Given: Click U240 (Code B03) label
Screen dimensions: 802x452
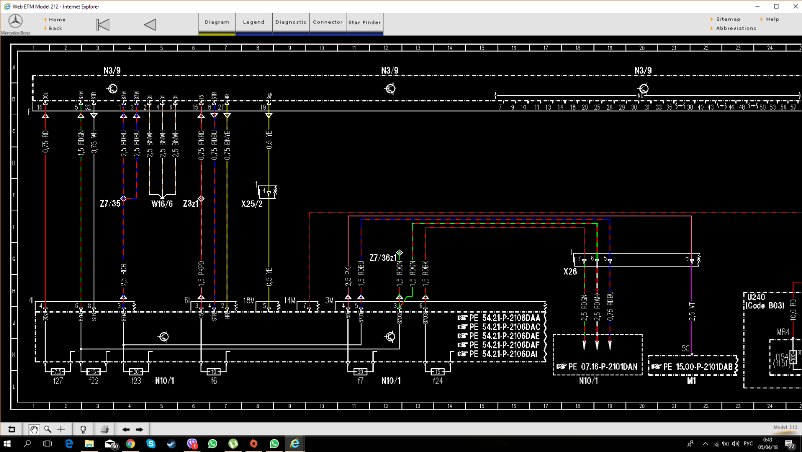Looking at the screenshot, I should tap(765, 301).
